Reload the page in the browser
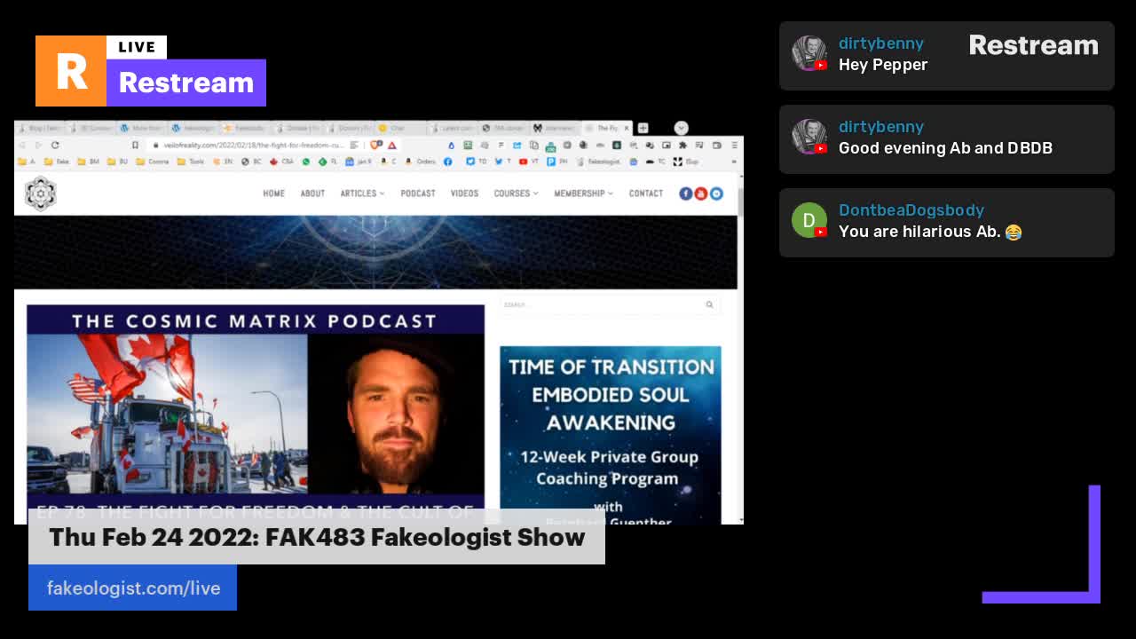Viewport: 1136px width, 639px height. pyautogui.click(x=55, y=145)
